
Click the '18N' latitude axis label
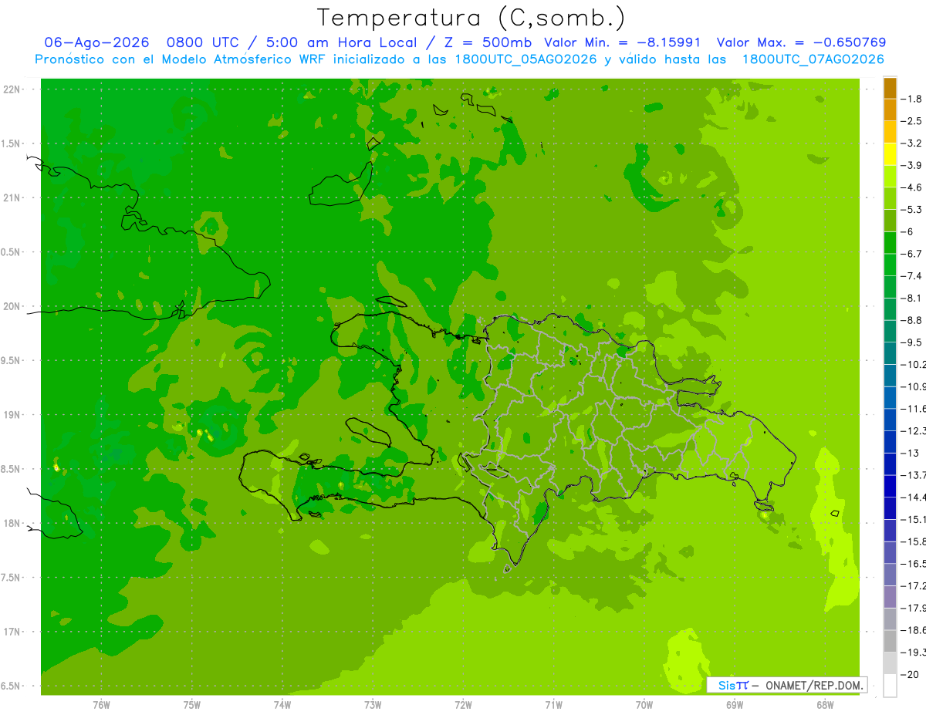click(13, 523)
